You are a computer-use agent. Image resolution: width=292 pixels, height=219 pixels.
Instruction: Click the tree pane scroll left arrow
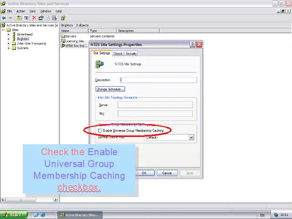pyautogui.click(x=3, y=200)
